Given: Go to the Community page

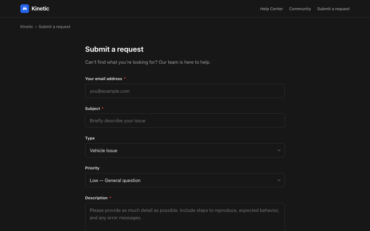Looking at the screenshot, I should (x=300, y=9).
